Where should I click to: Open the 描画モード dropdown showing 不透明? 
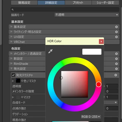click(87, 15)
